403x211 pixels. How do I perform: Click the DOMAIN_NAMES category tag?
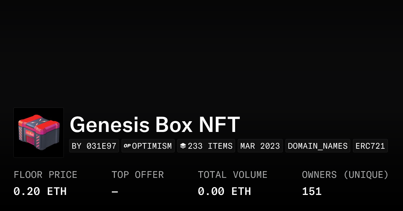point(318,146)
